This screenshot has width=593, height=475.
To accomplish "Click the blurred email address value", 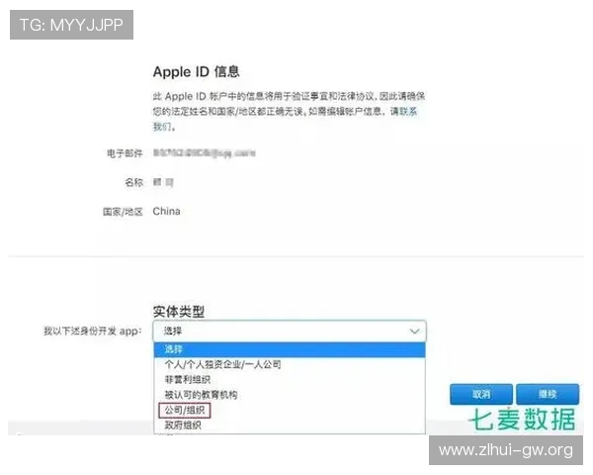I will [205, 153].
